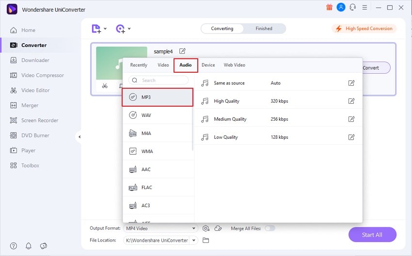412x256 pixels.
Task: Open the Output Format dropdown
Action: tap(160, 228)
